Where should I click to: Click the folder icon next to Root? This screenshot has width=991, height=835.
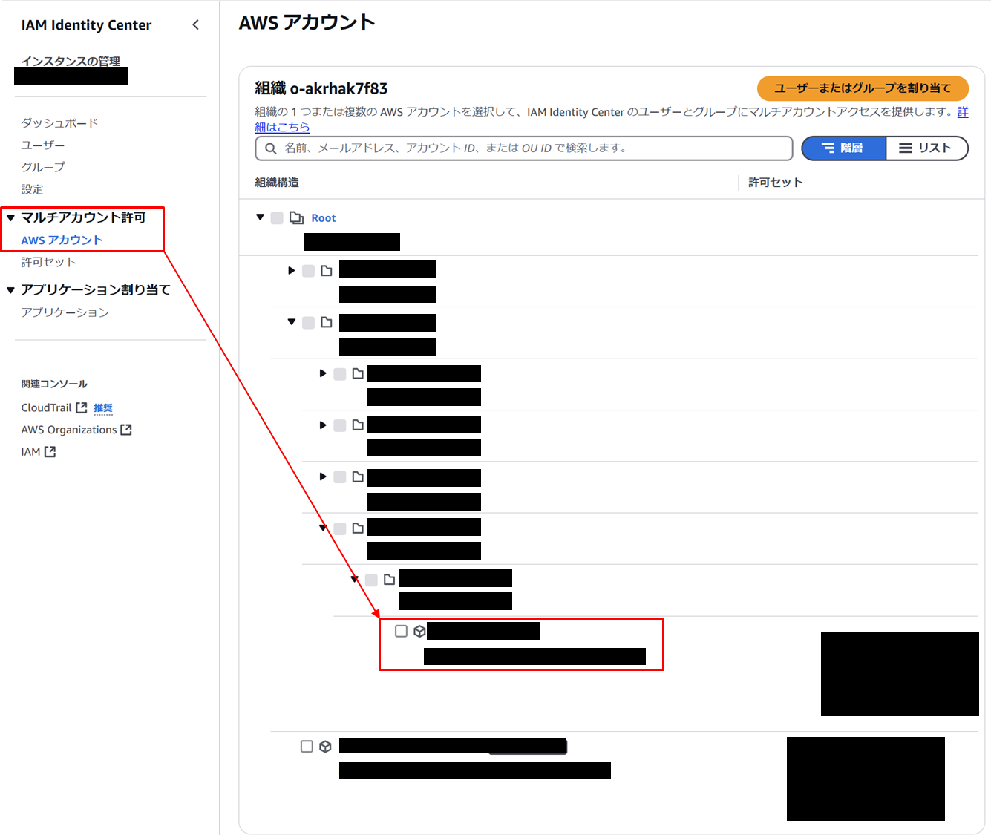point(296,217)
